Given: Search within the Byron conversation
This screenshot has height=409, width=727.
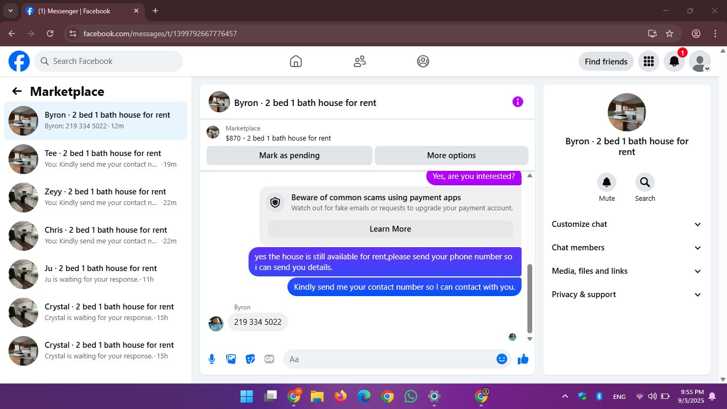Looking at the screenshot, I should point(645,182).
